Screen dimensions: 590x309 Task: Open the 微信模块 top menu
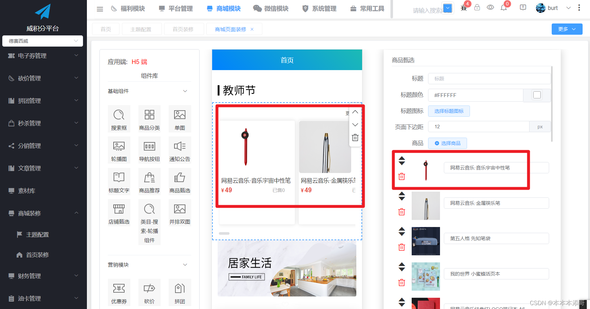tap(271, 9)
